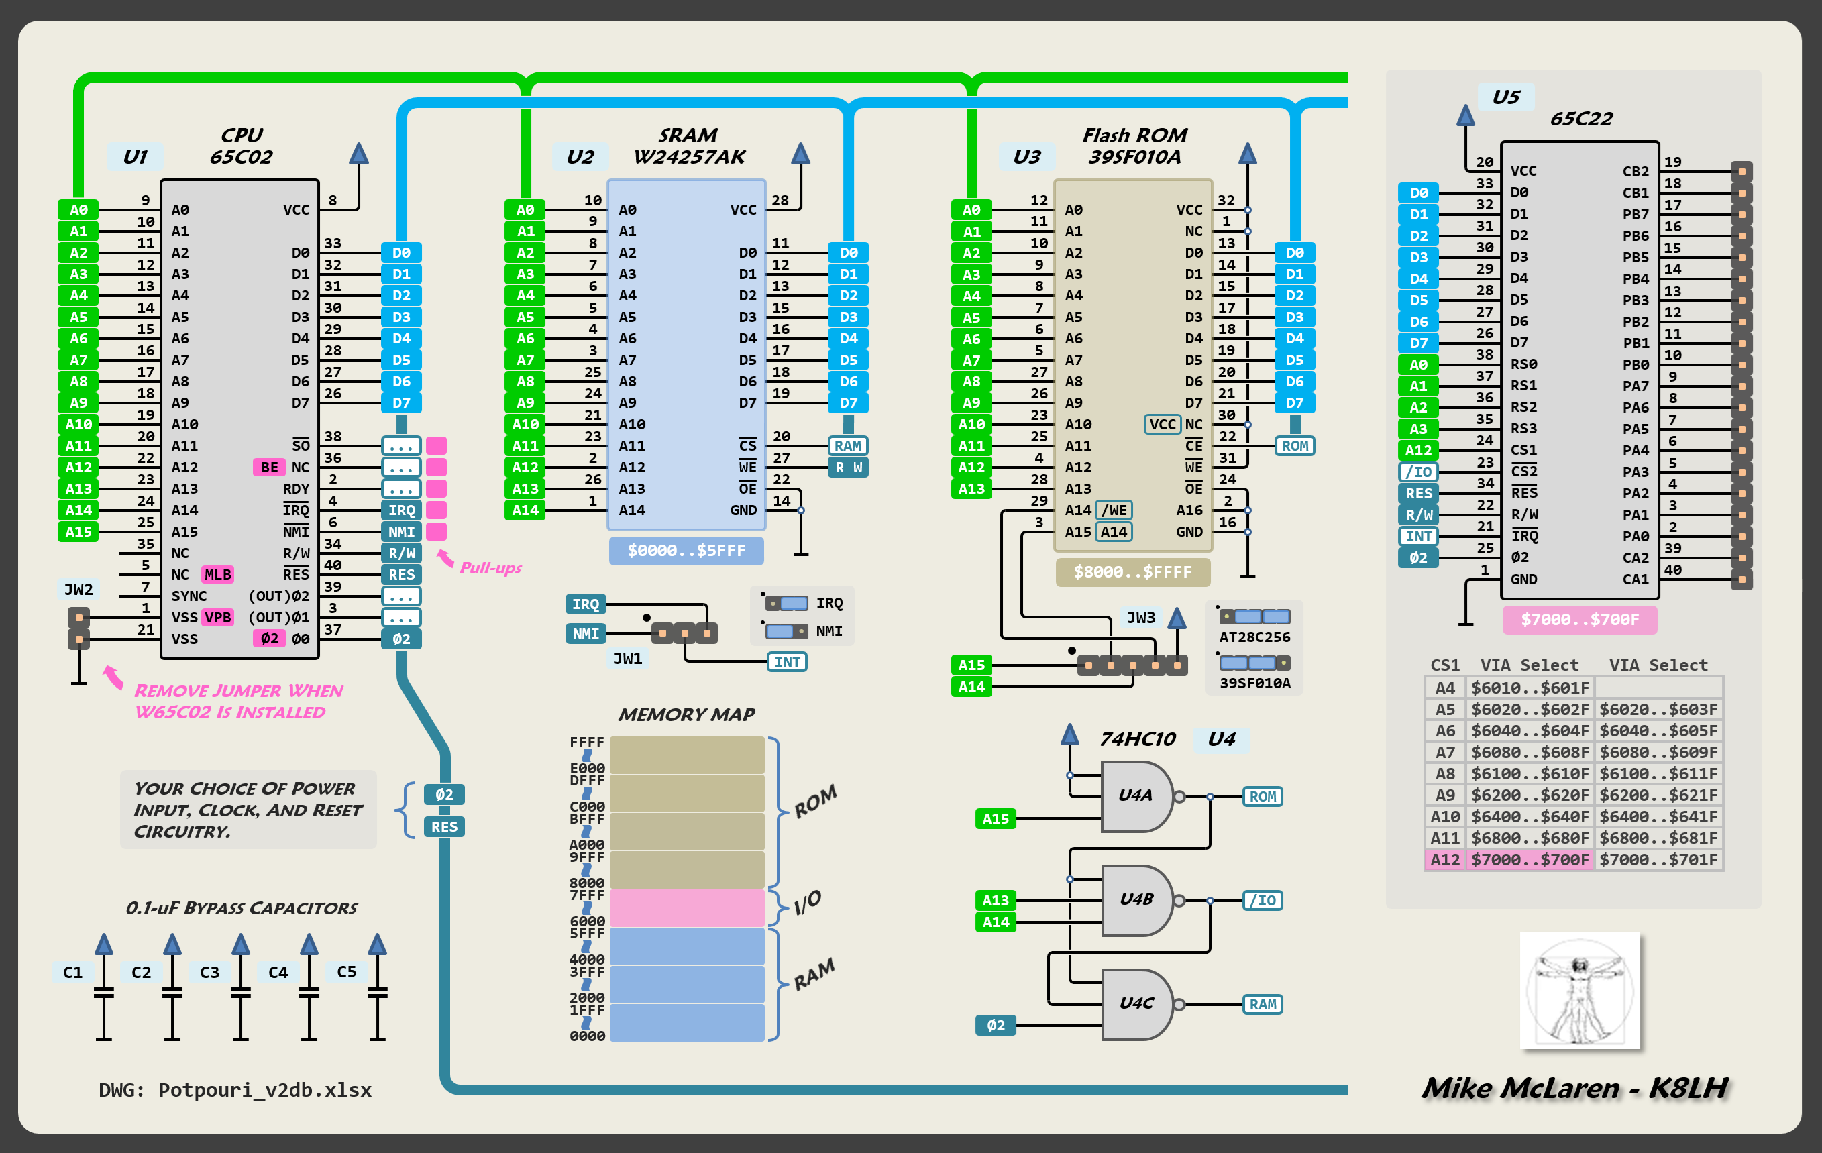Screen dimensions: 1822x1153
Task: Click the VCC arrow above the 65C02 CPU
Action: (x=359, y=154)
